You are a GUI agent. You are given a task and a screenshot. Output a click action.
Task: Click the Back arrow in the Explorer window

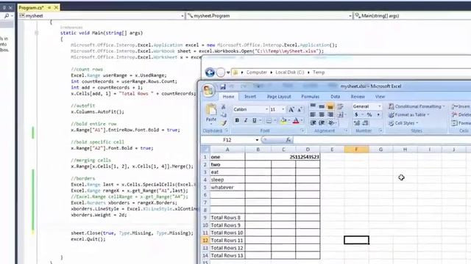coord(210,72)
